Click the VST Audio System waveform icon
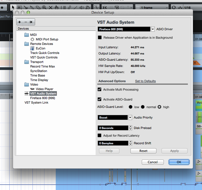 click(27, 93)
